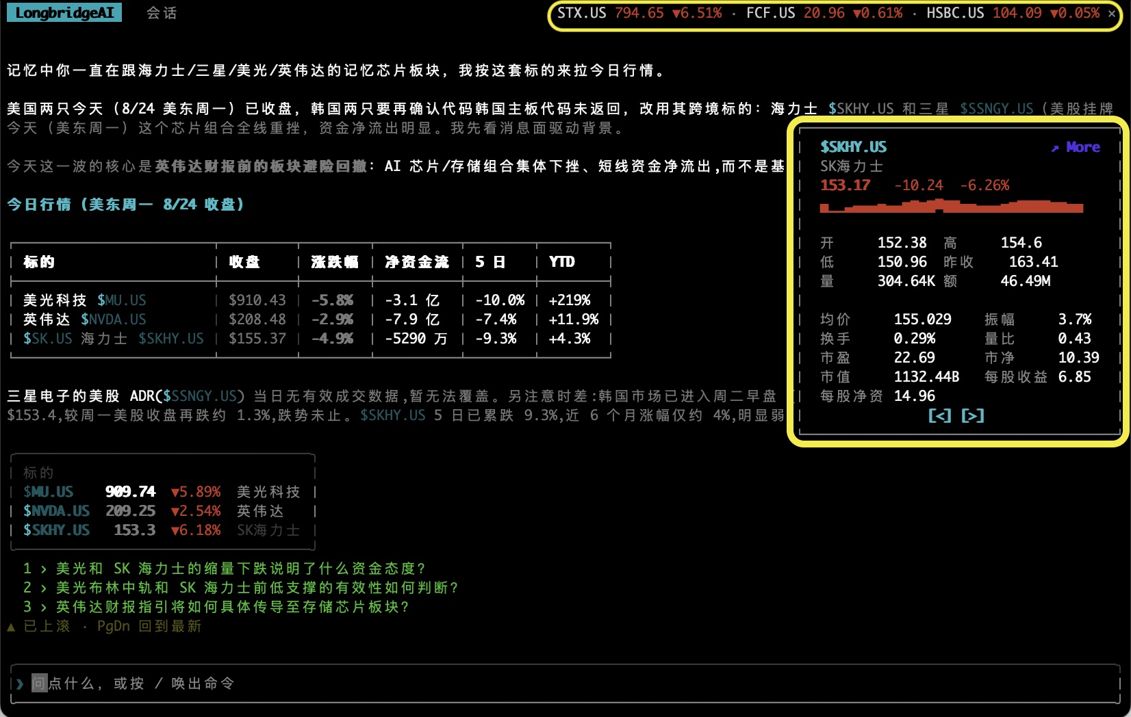This screenshot has height=717, width=1131.
Task: Select $MU.US in the bottom watchlist box
Action: (48, 492)
